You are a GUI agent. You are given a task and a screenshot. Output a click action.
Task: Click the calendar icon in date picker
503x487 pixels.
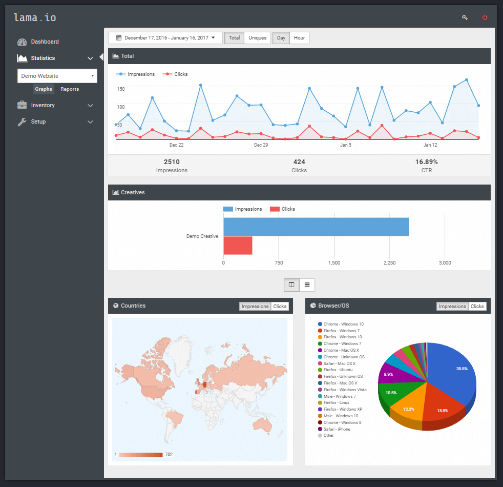pos(119,37)
